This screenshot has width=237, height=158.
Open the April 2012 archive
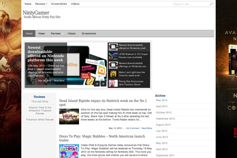[x=162, y=149]
